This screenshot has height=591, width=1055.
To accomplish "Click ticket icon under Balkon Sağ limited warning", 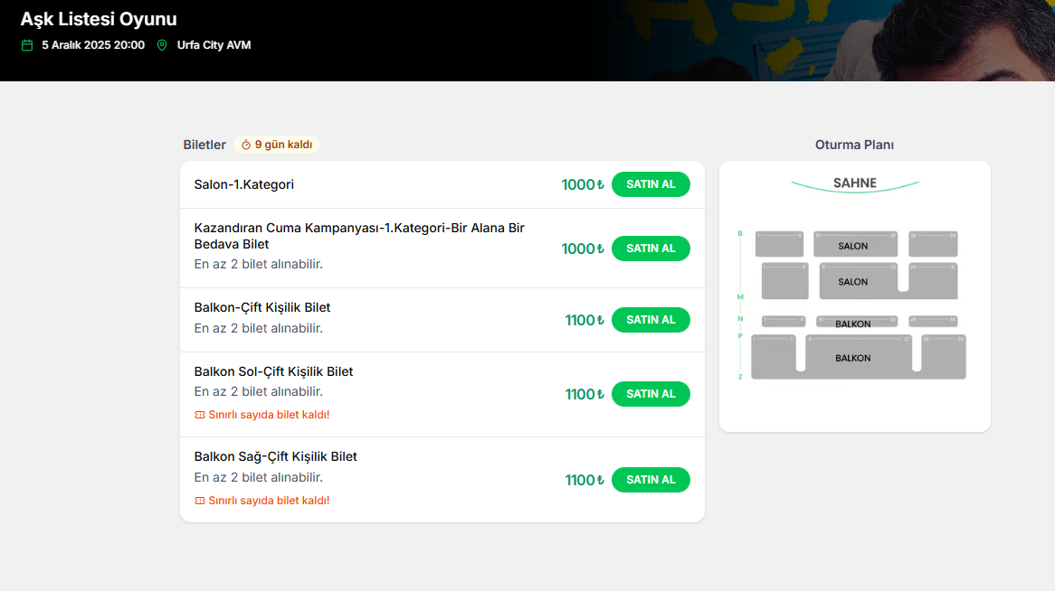I will click(200, 501).
